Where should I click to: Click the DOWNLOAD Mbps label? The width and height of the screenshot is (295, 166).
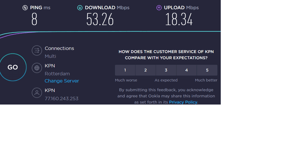click(107, 8)
